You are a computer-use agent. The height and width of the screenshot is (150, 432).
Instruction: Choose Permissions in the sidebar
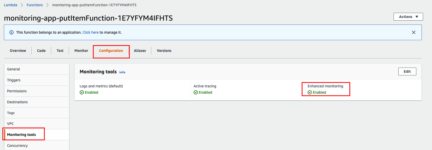(37, 91)
